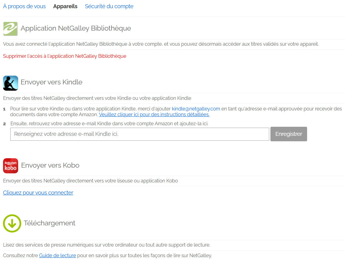Switch to Sécurité du compte tab
Screen dimensions: 345x262
click(x=109, y=6)
